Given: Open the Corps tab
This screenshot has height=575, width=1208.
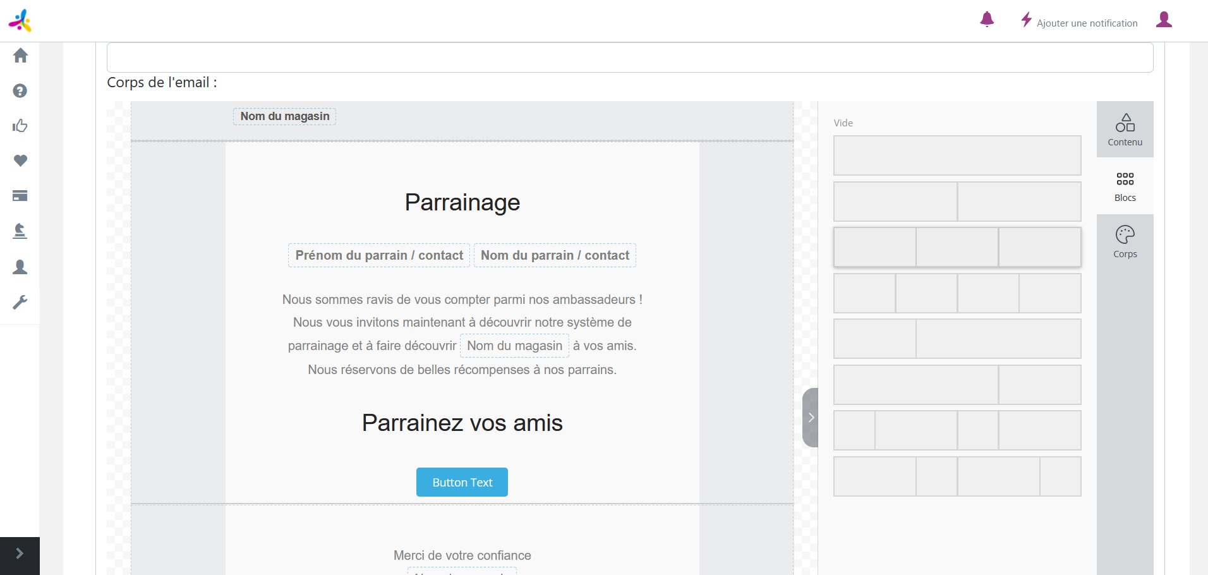Looking at the screenshot, I should tap(1125, 242).
